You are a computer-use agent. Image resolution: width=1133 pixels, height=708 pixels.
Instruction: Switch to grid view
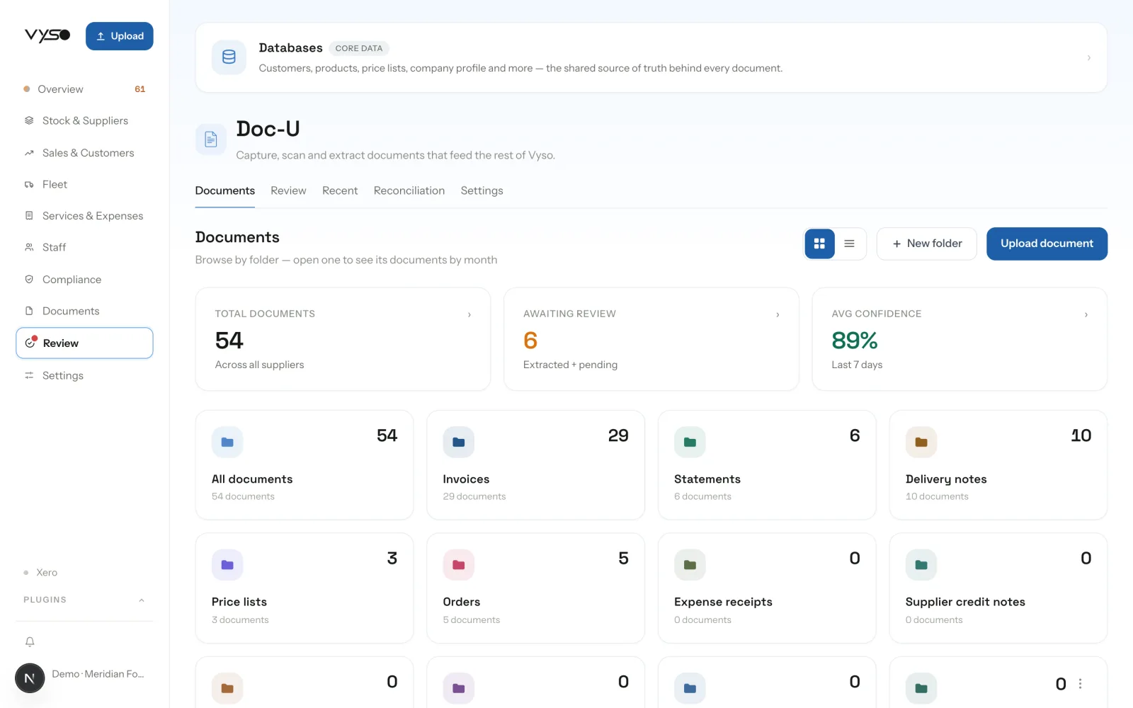point(819,244)
